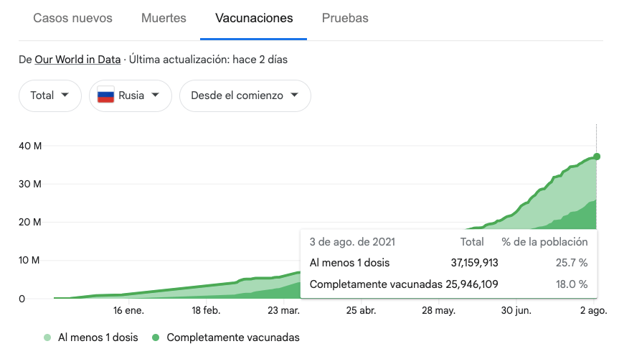Open the Desde el comienzo time range dropdown
The height and width of the screenshot is (354, 619).
click(245, 96)
